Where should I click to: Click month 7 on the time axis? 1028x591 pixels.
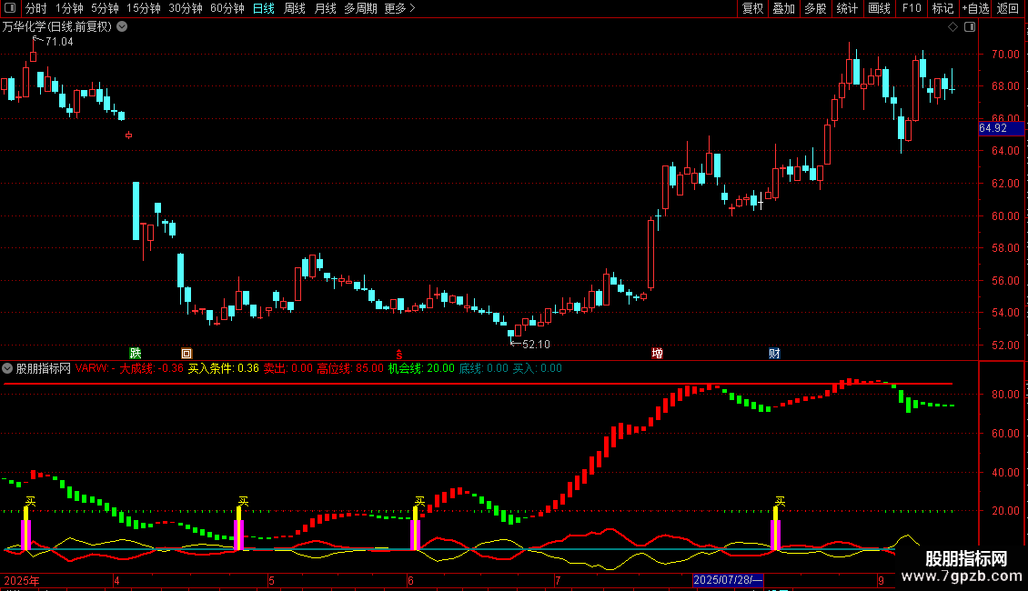pos(558,580)
